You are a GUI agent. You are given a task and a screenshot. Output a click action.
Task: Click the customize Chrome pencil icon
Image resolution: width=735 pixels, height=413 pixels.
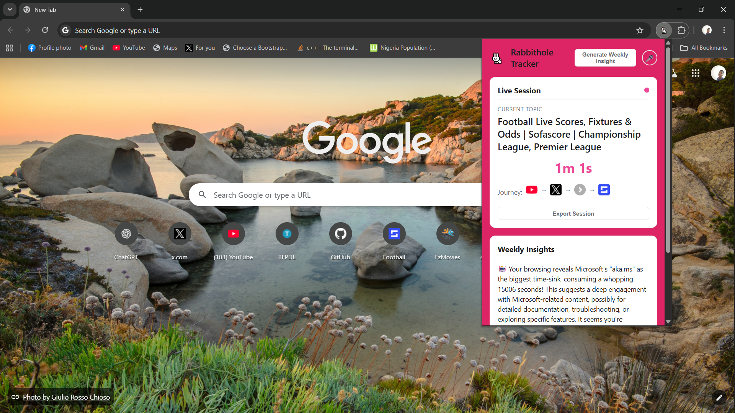point(719,398)
